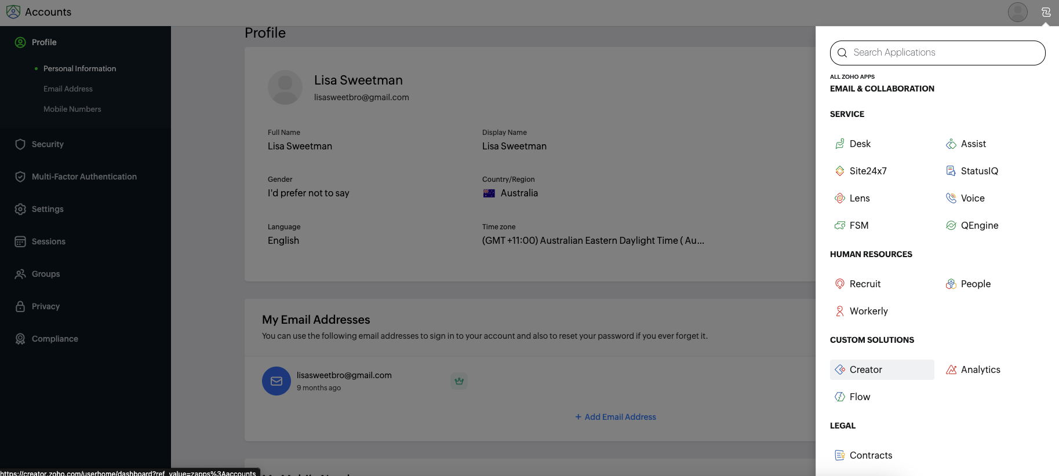
Task: Click the My Email Addresses heading
Action: click(x=316, y=320)
